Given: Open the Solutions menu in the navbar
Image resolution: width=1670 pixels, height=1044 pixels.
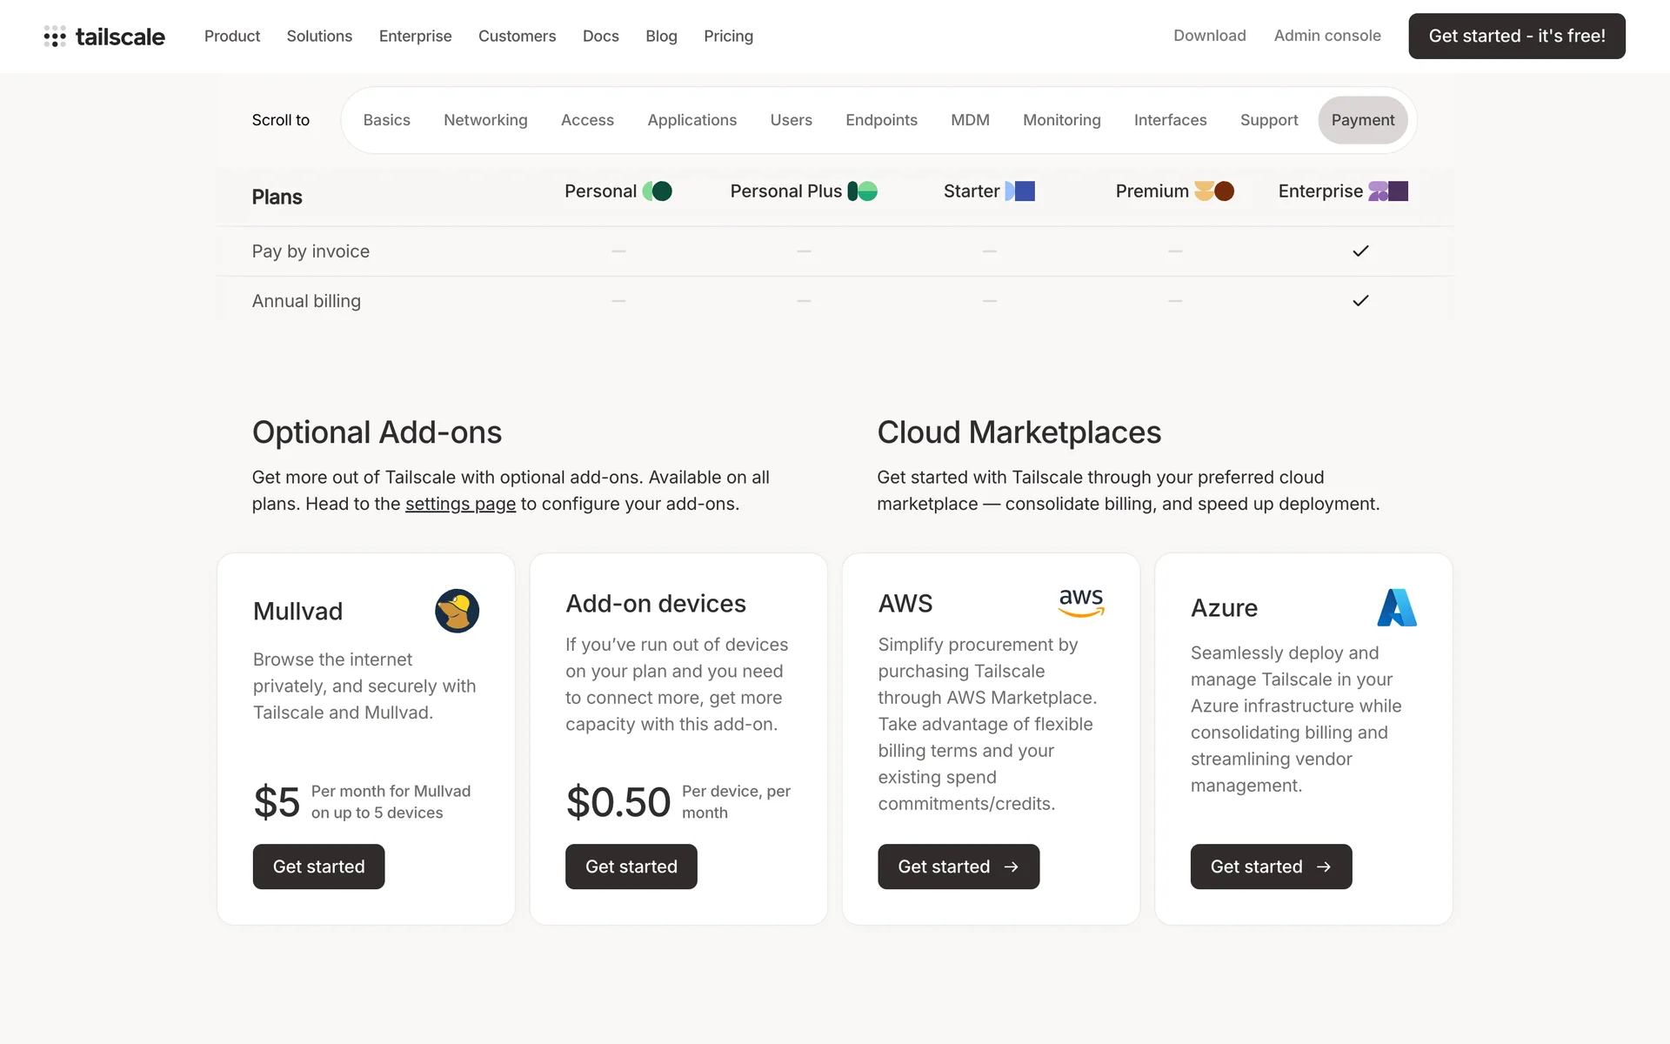Looking at the screenshot, I should tap(319, 37).
